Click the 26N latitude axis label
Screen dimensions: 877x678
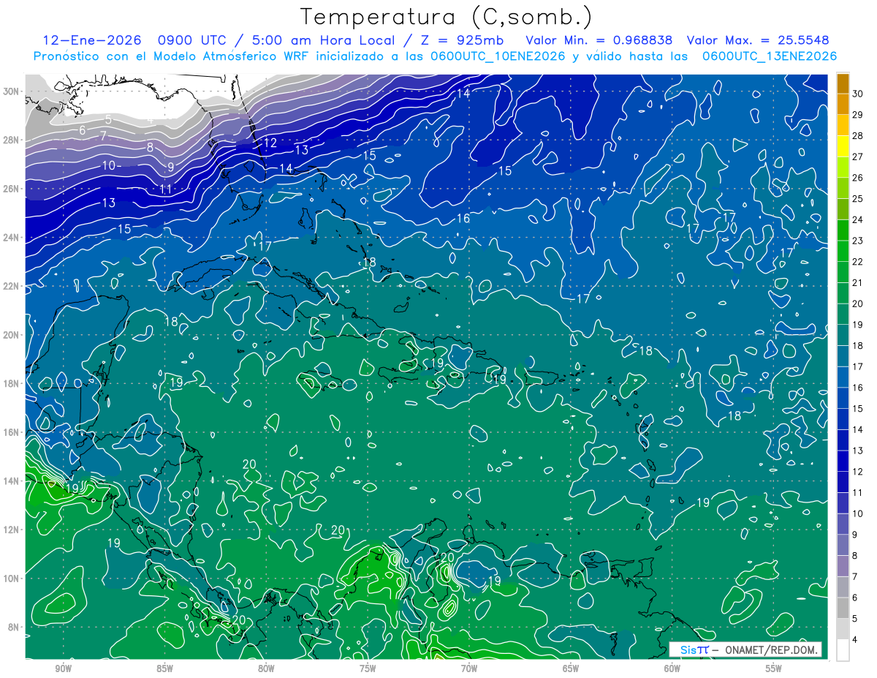(x=12, y=189)
